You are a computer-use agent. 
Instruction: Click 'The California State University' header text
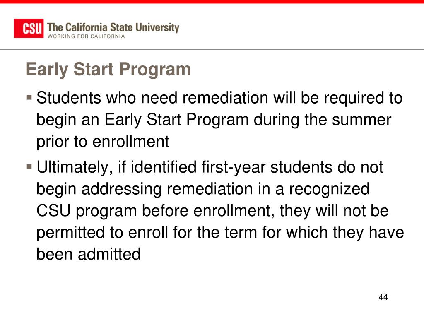click(113, 27)
